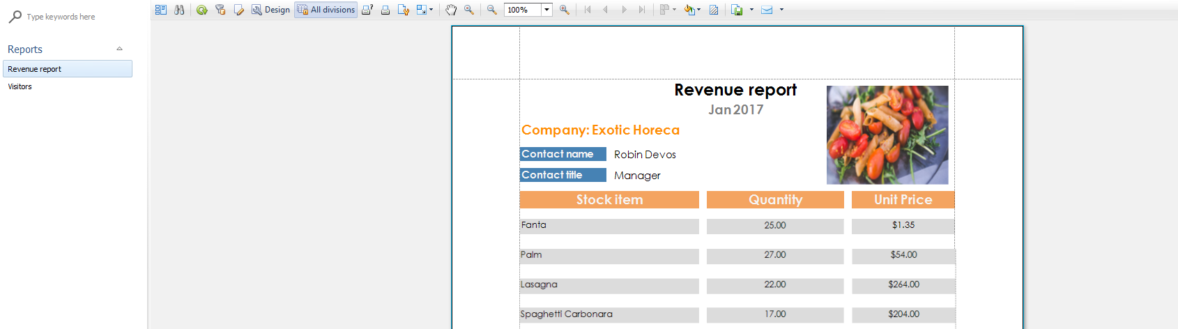The height and width of the screenshot is (329, 1178).
Task: Click the zoom in magnifier icon
Action: click(x=564, y=10)
